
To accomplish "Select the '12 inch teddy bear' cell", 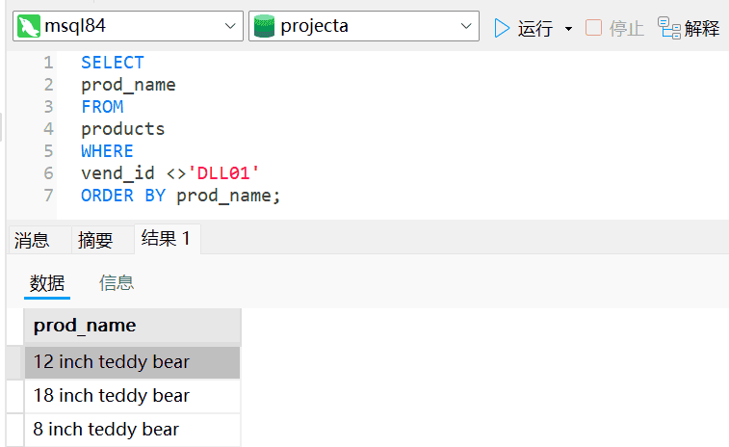I will 132,362.
